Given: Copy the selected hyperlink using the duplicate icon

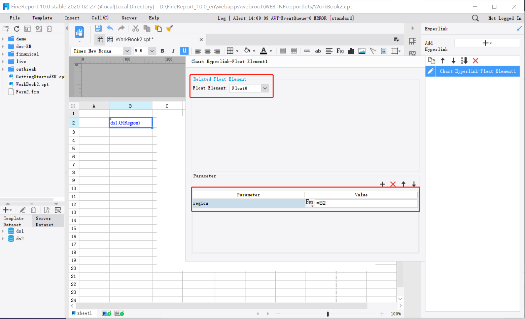Looking at the screenshot, I should [432, 61].
